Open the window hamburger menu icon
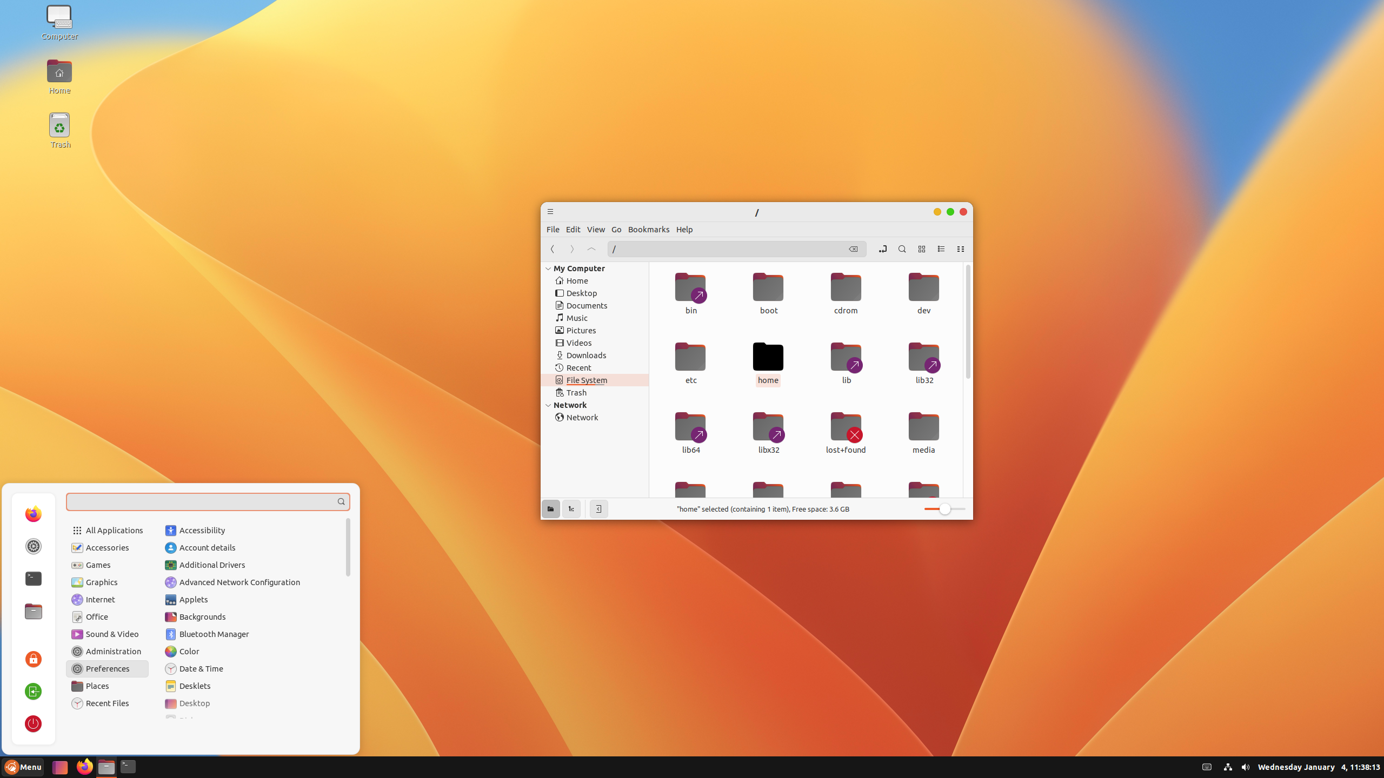This screenshot has width=1384, height=778. point(550,212)
